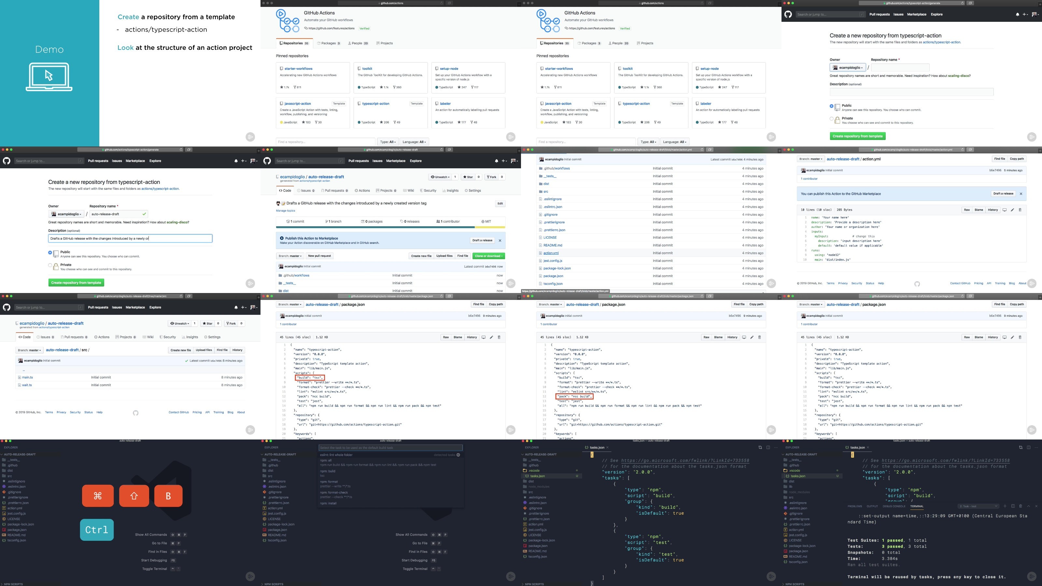The height and width of the screenshot is (586, 1042).
Task: Open 'Branch: master' dropdown on src folder page
Action: point(29,350)
